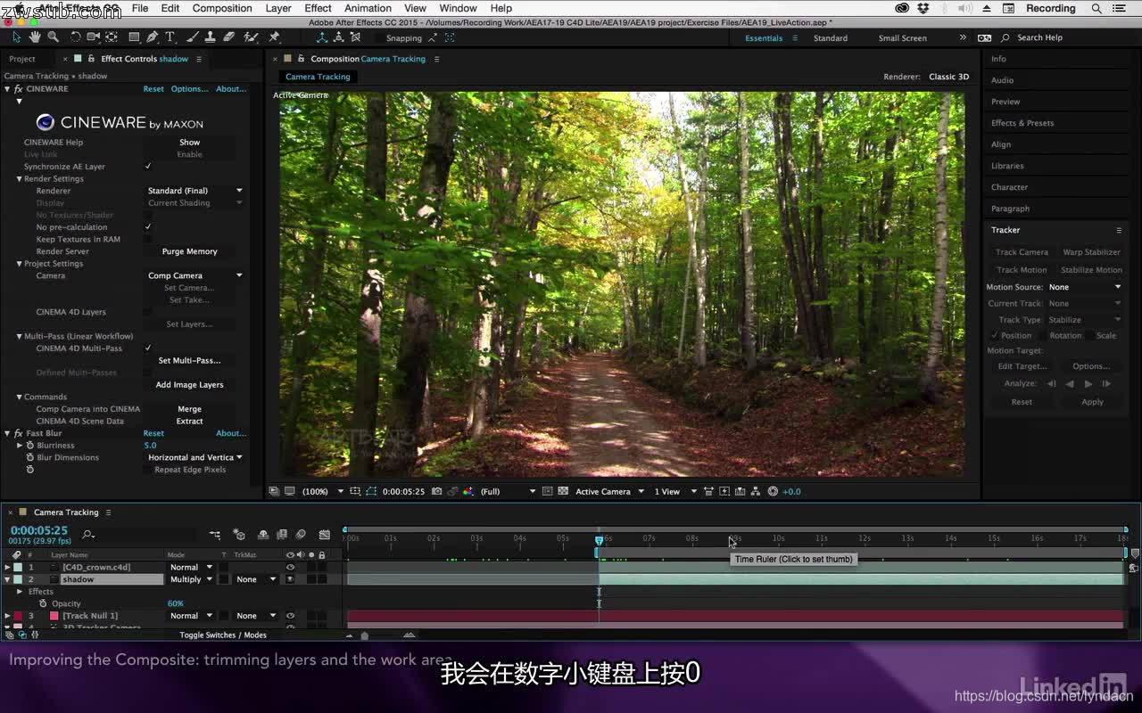Toggle transparency grid icon in viewer

click(x=563, y=491)
